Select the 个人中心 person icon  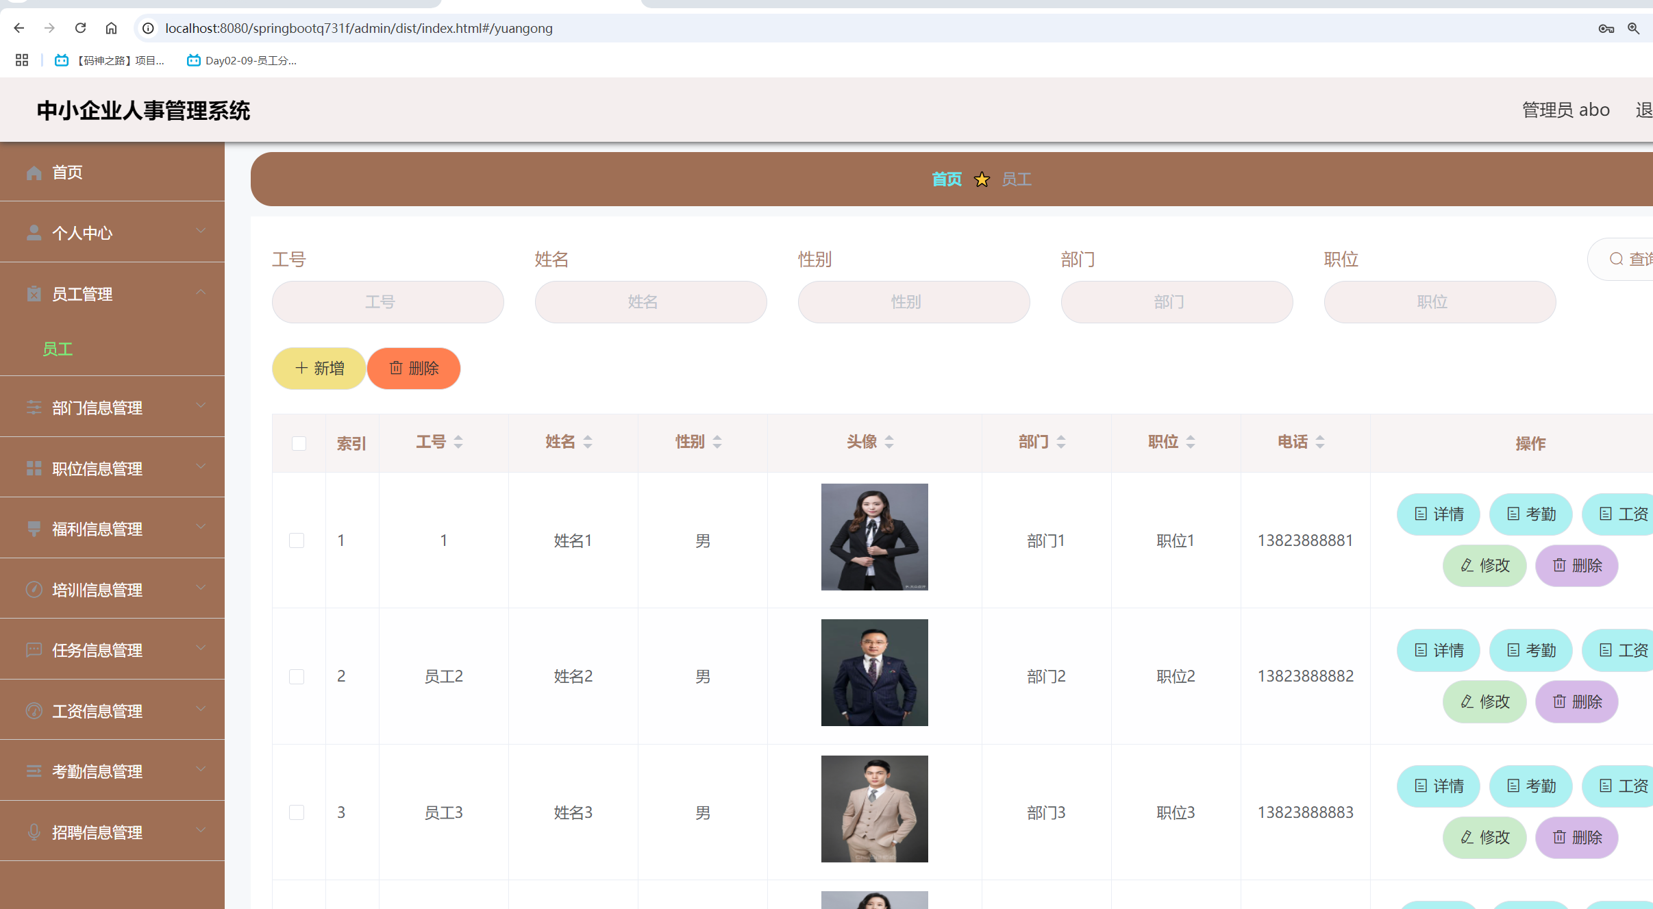click(34, 232)
